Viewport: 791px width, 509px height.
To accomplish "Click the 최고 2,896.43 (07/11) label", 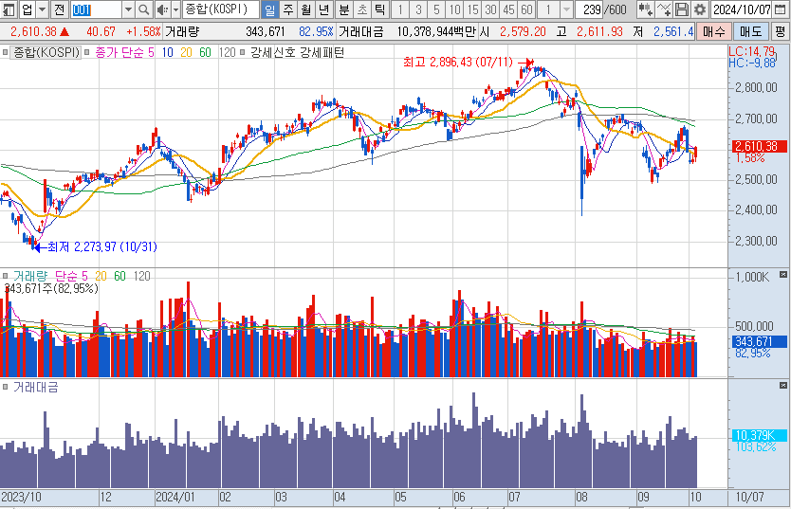I will [458, 62].
